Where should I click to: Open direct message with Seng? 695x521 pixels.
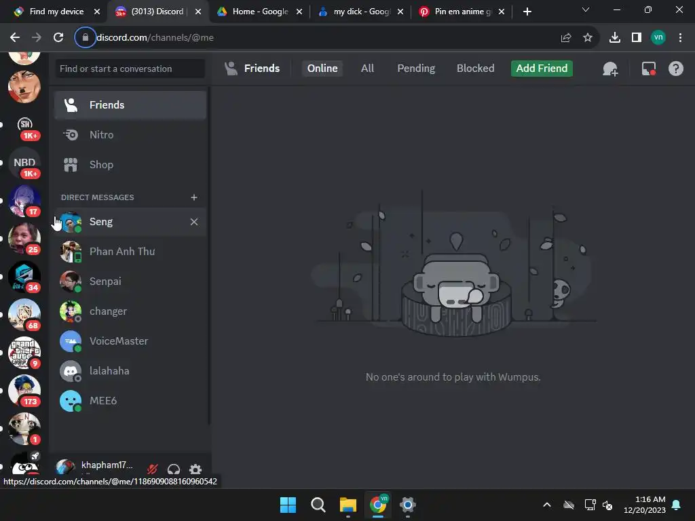pyautogui.click(x=130, y=222)
